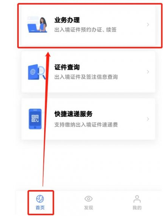Screen dimensions: 168x217
Task: Click 出入境证件及签注信息查询 description
Action: [x=86, y=77]
